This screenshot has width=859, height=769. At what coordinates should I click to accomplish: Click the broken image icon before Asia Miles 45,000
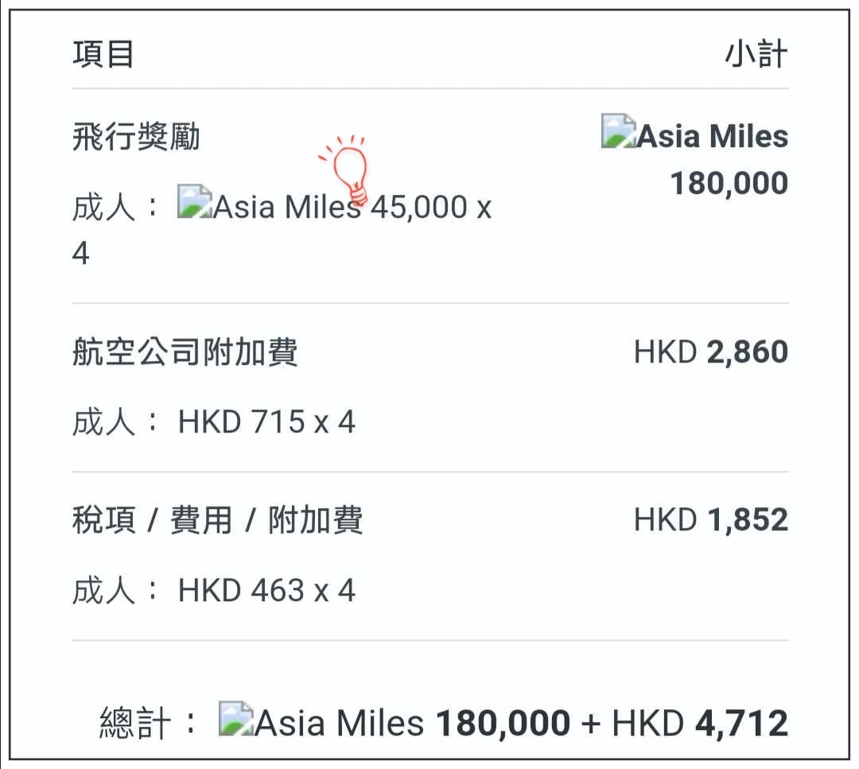point(195,201)
